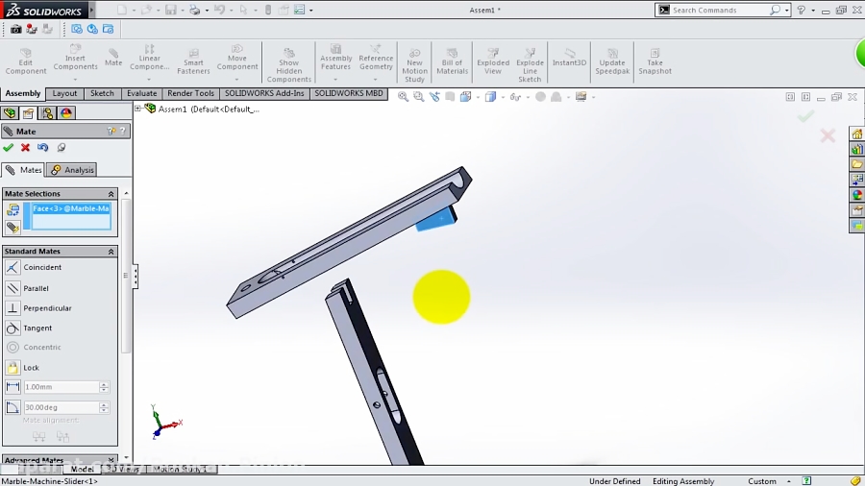
Task: Click the Edit Component tool
Action: tap(25, 61)
